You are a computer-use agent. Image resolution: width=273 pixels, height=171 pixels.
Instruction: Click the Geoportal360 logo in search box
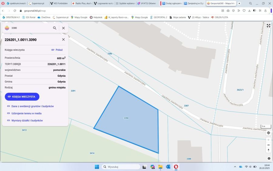(7, 28)
